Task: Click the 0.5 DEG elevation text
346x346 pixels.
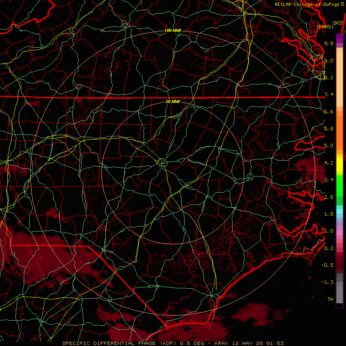Action: (192, 343)
